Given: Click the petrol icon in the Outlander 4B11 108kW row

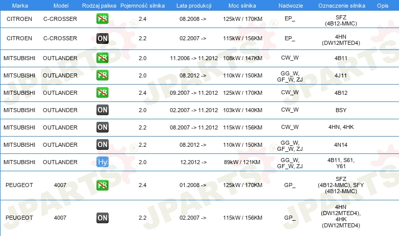Looking at the screenshot, I should pos(102,58).
